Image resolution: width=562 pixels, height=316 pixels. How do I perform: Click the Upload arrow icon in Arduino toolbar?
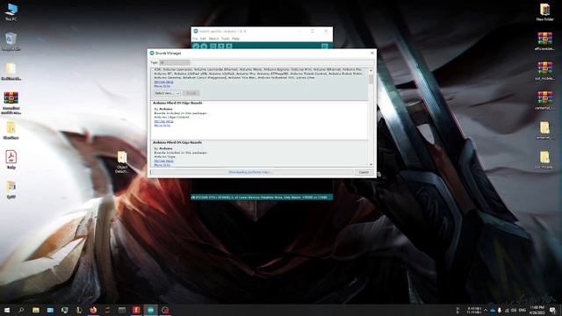pos(204,47)
